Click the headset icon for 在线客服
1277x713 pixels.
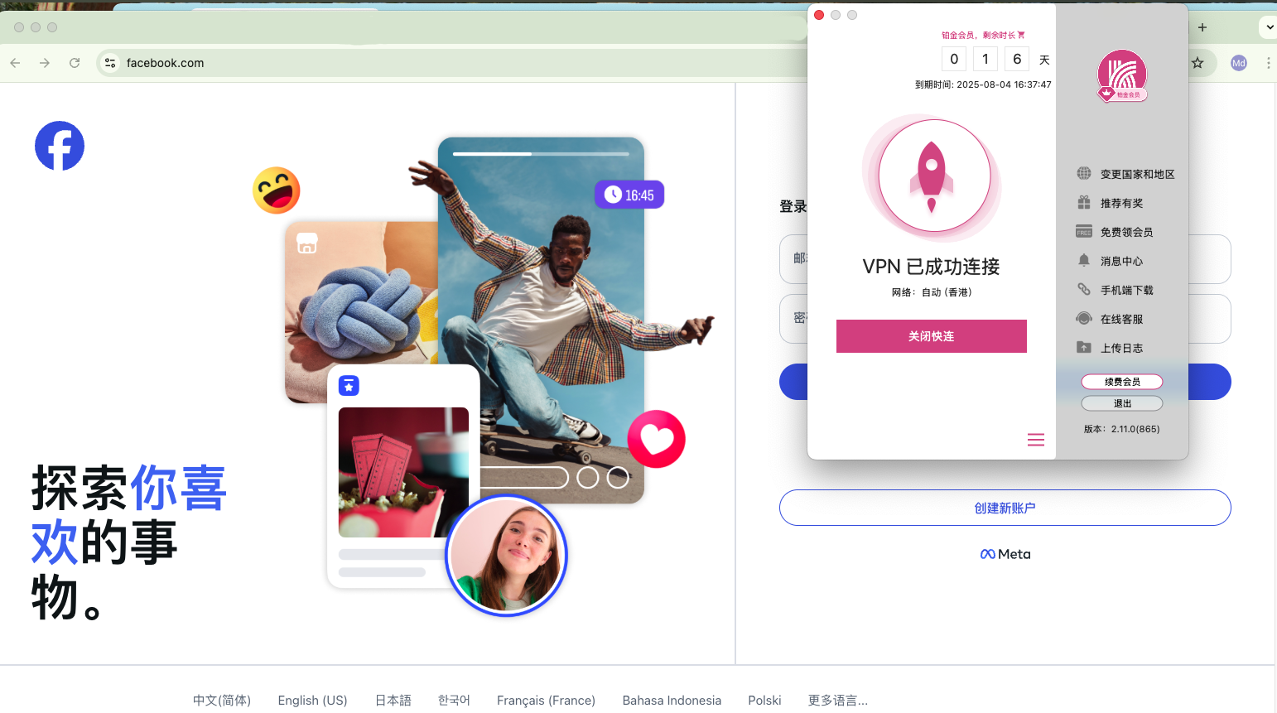click(x=1083, y=318)
